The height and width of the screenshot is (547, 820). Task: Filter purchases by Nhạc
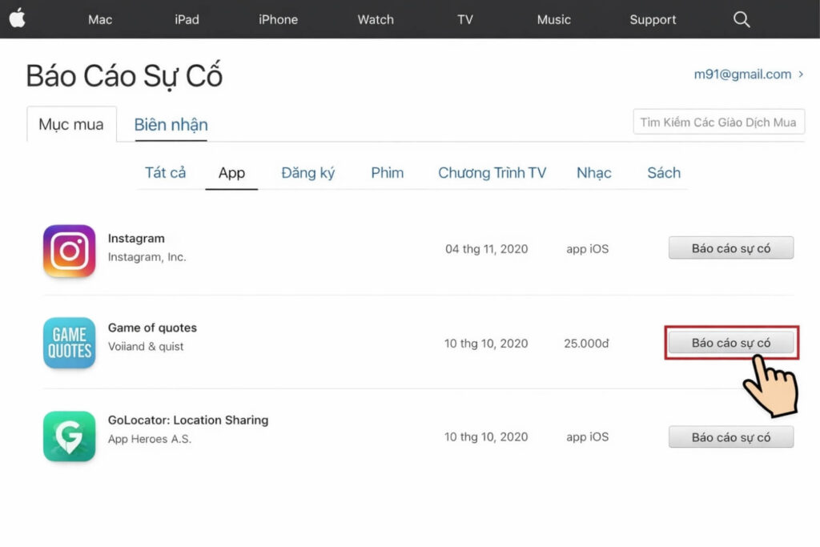click(x=593, y=172)
